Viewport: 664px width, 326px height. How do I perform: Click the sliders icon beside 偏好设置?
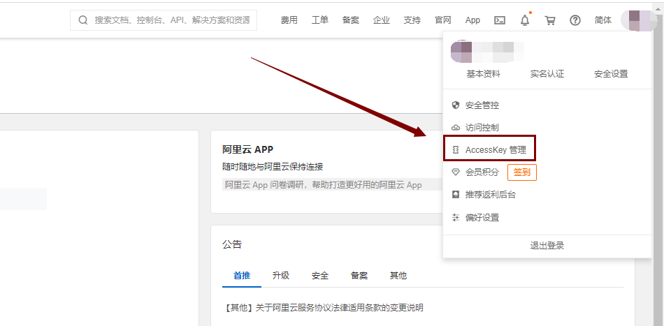tap(456, 217)
